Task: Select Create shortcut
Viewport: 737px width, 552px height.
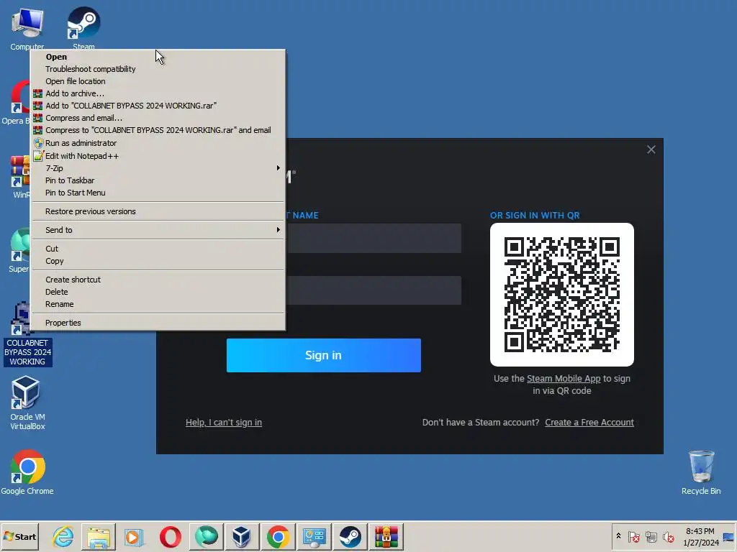Action: click(158, 280)
